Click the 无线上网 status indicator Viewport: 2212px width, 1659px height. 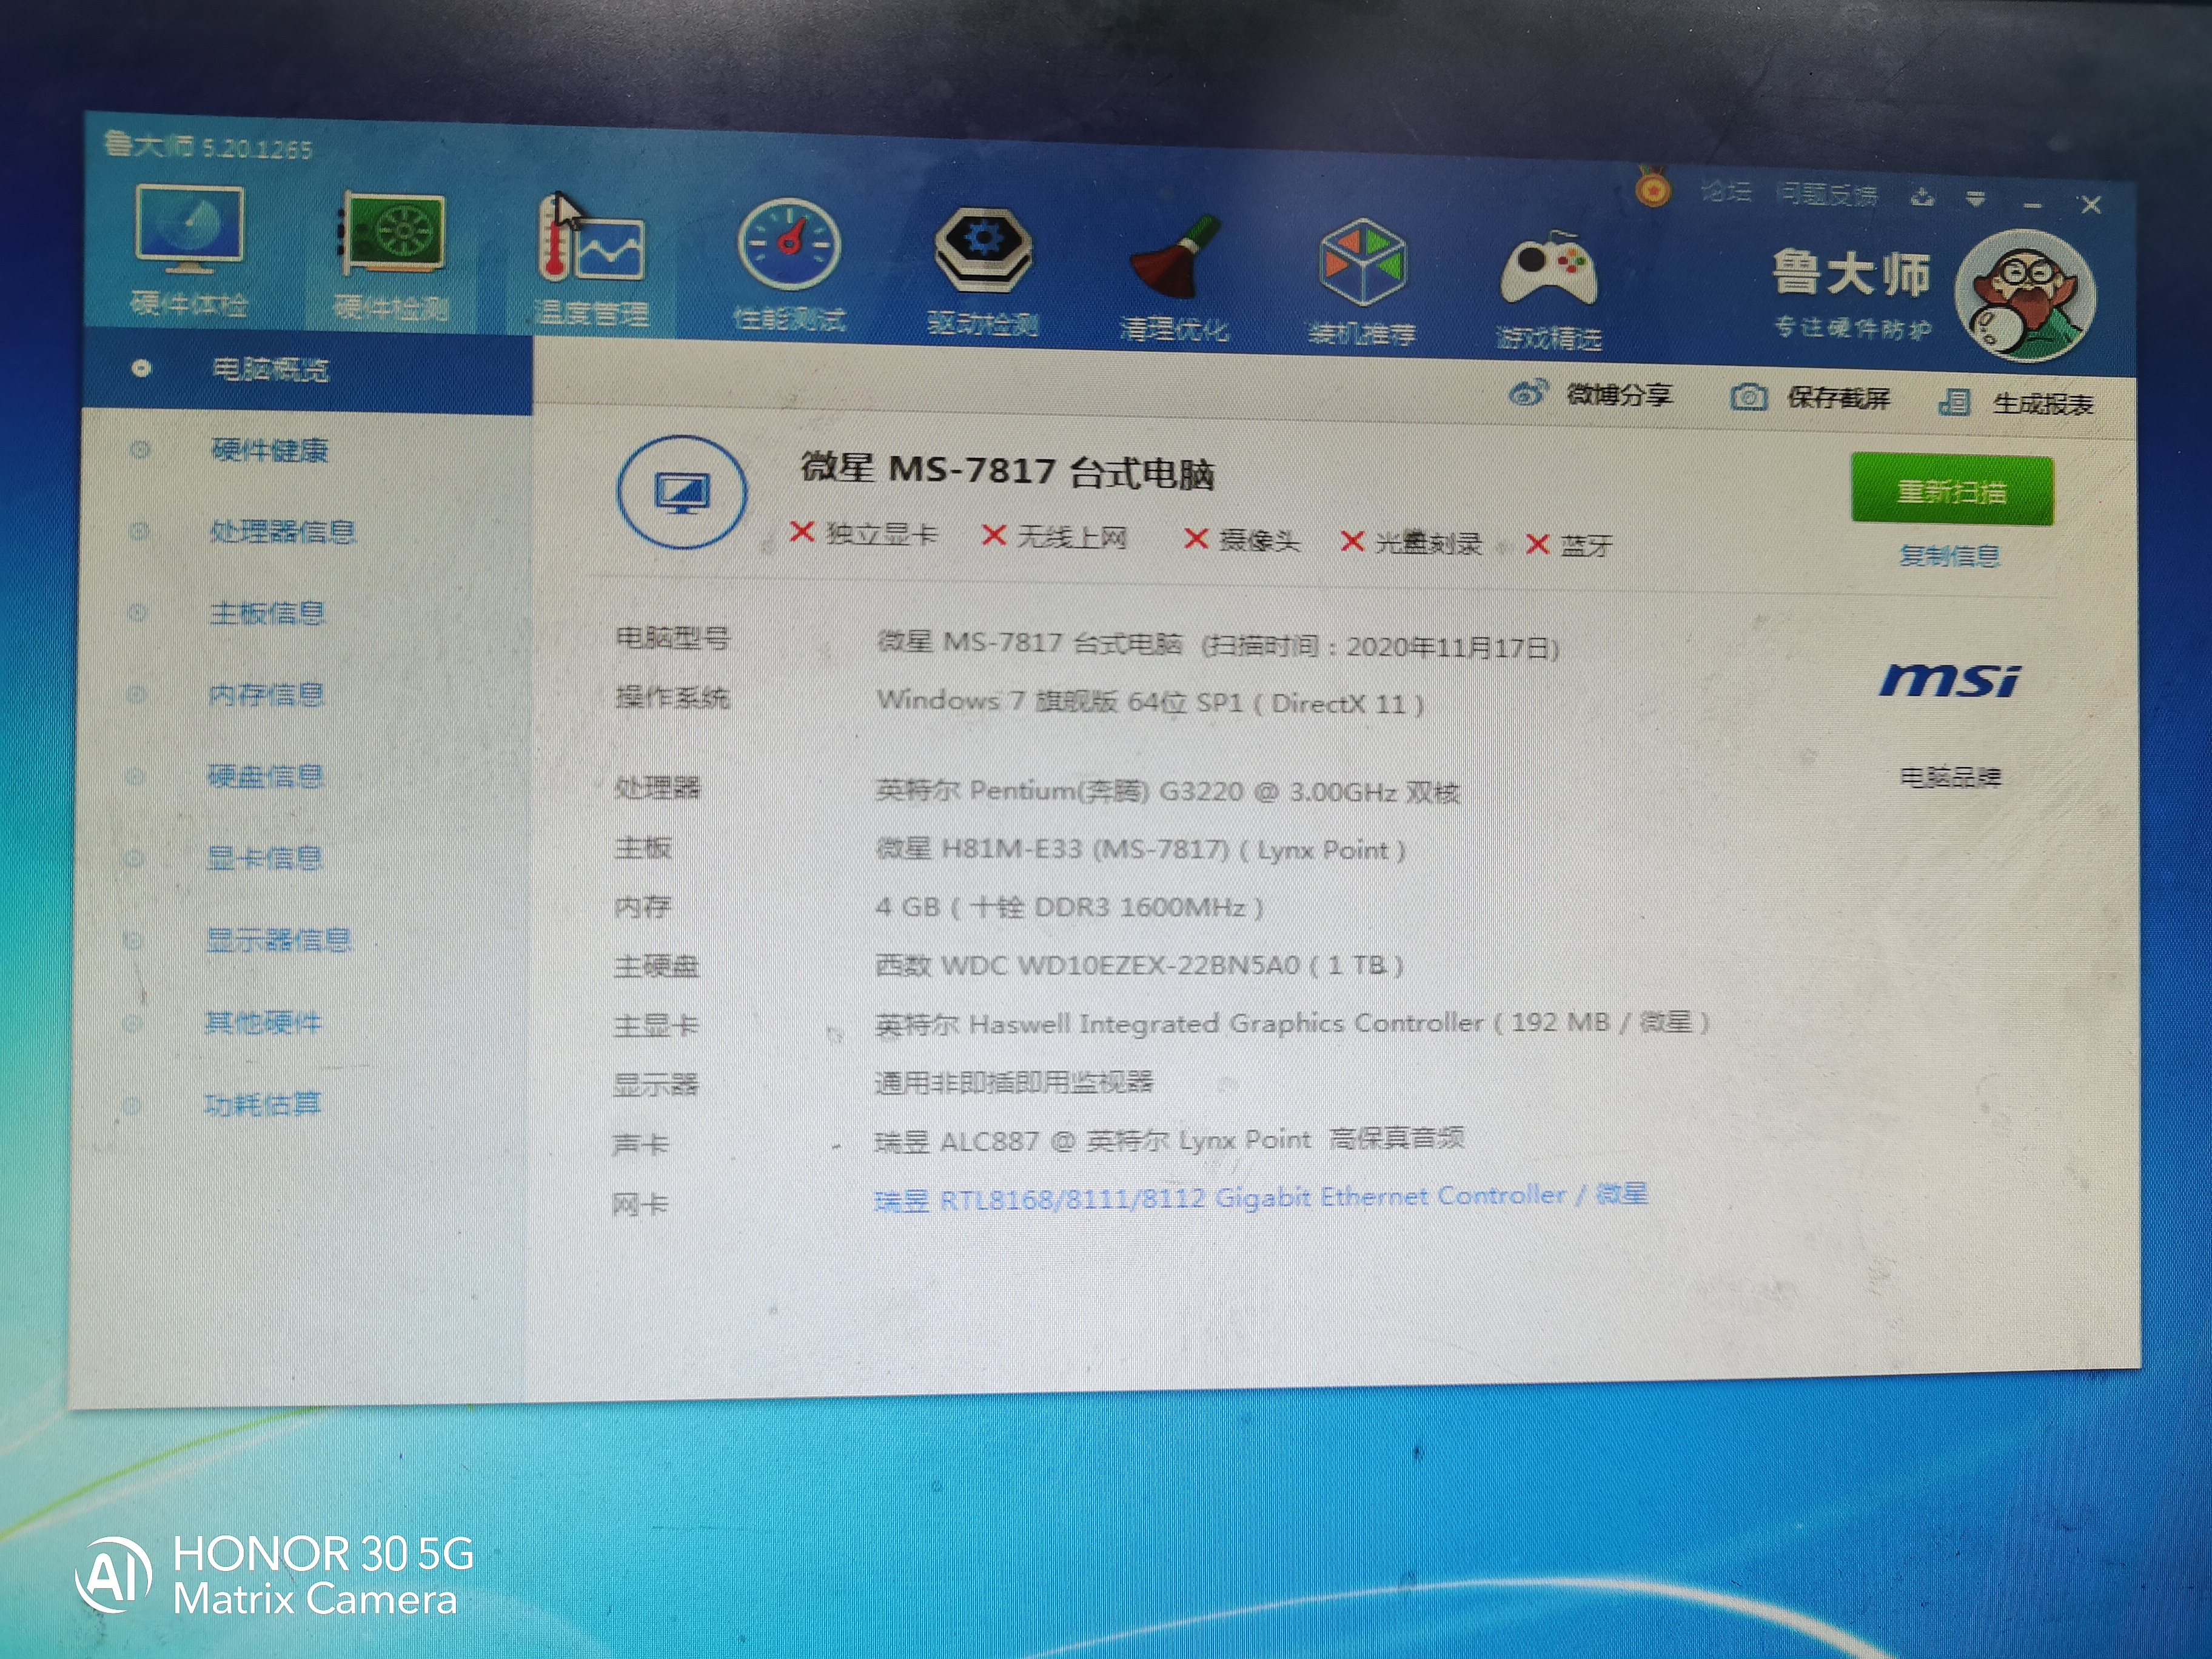pyautogui.click(x=1055, y=537)
